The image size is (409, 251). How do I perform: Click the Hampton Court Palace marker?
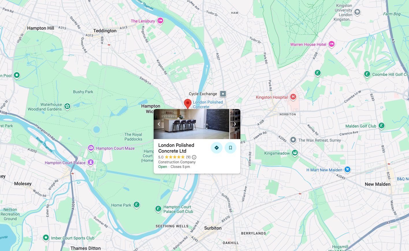point(91,162)
